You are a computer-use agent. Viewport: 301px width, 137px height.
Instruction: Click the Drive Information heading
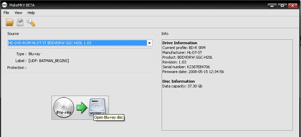(x=180, y=43)
